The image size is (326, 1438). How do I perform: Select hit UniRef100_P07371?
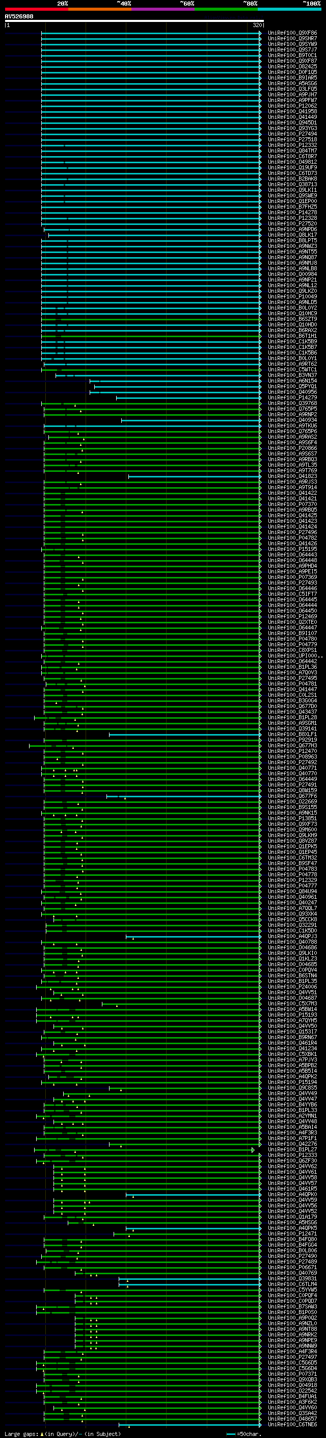coord(292,1374)
